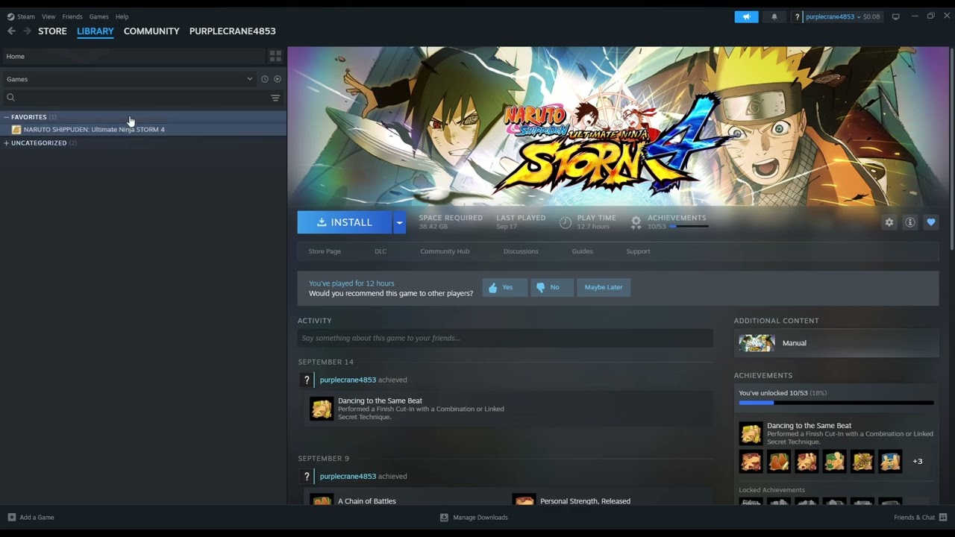
Task: Open the library Home button
Action: [133, 56]
